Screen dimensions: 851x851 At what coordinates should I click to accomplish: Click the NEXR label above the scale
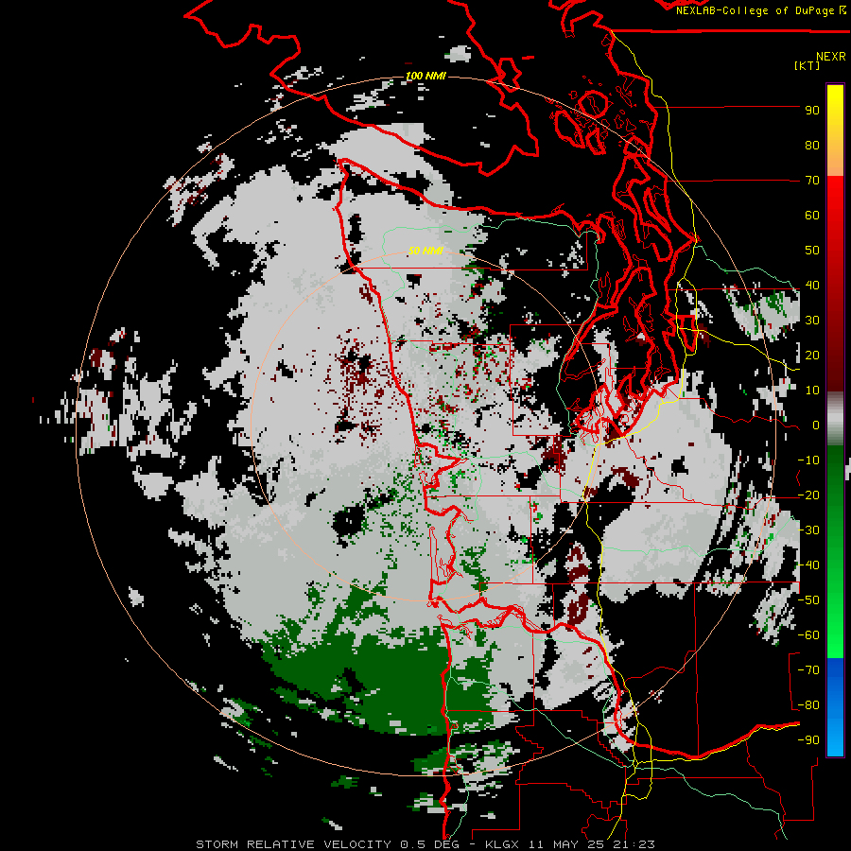[831, 57]
